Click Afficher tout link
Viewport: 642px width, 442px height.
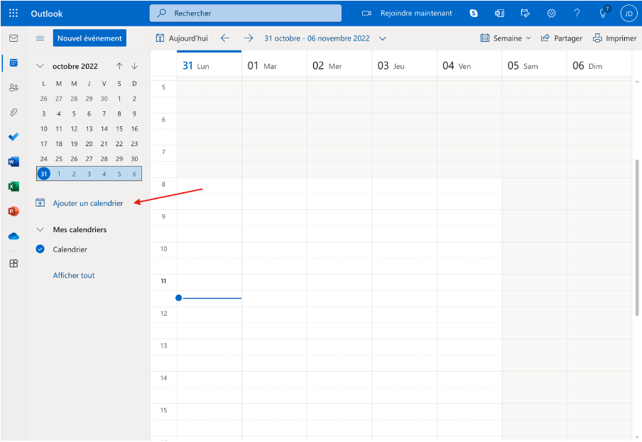click(x=74, y=275)
